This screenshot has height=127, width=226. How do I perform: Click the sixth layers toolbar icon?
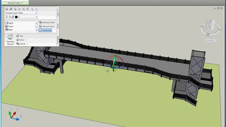pyautogui.click(x=28, y=9)
